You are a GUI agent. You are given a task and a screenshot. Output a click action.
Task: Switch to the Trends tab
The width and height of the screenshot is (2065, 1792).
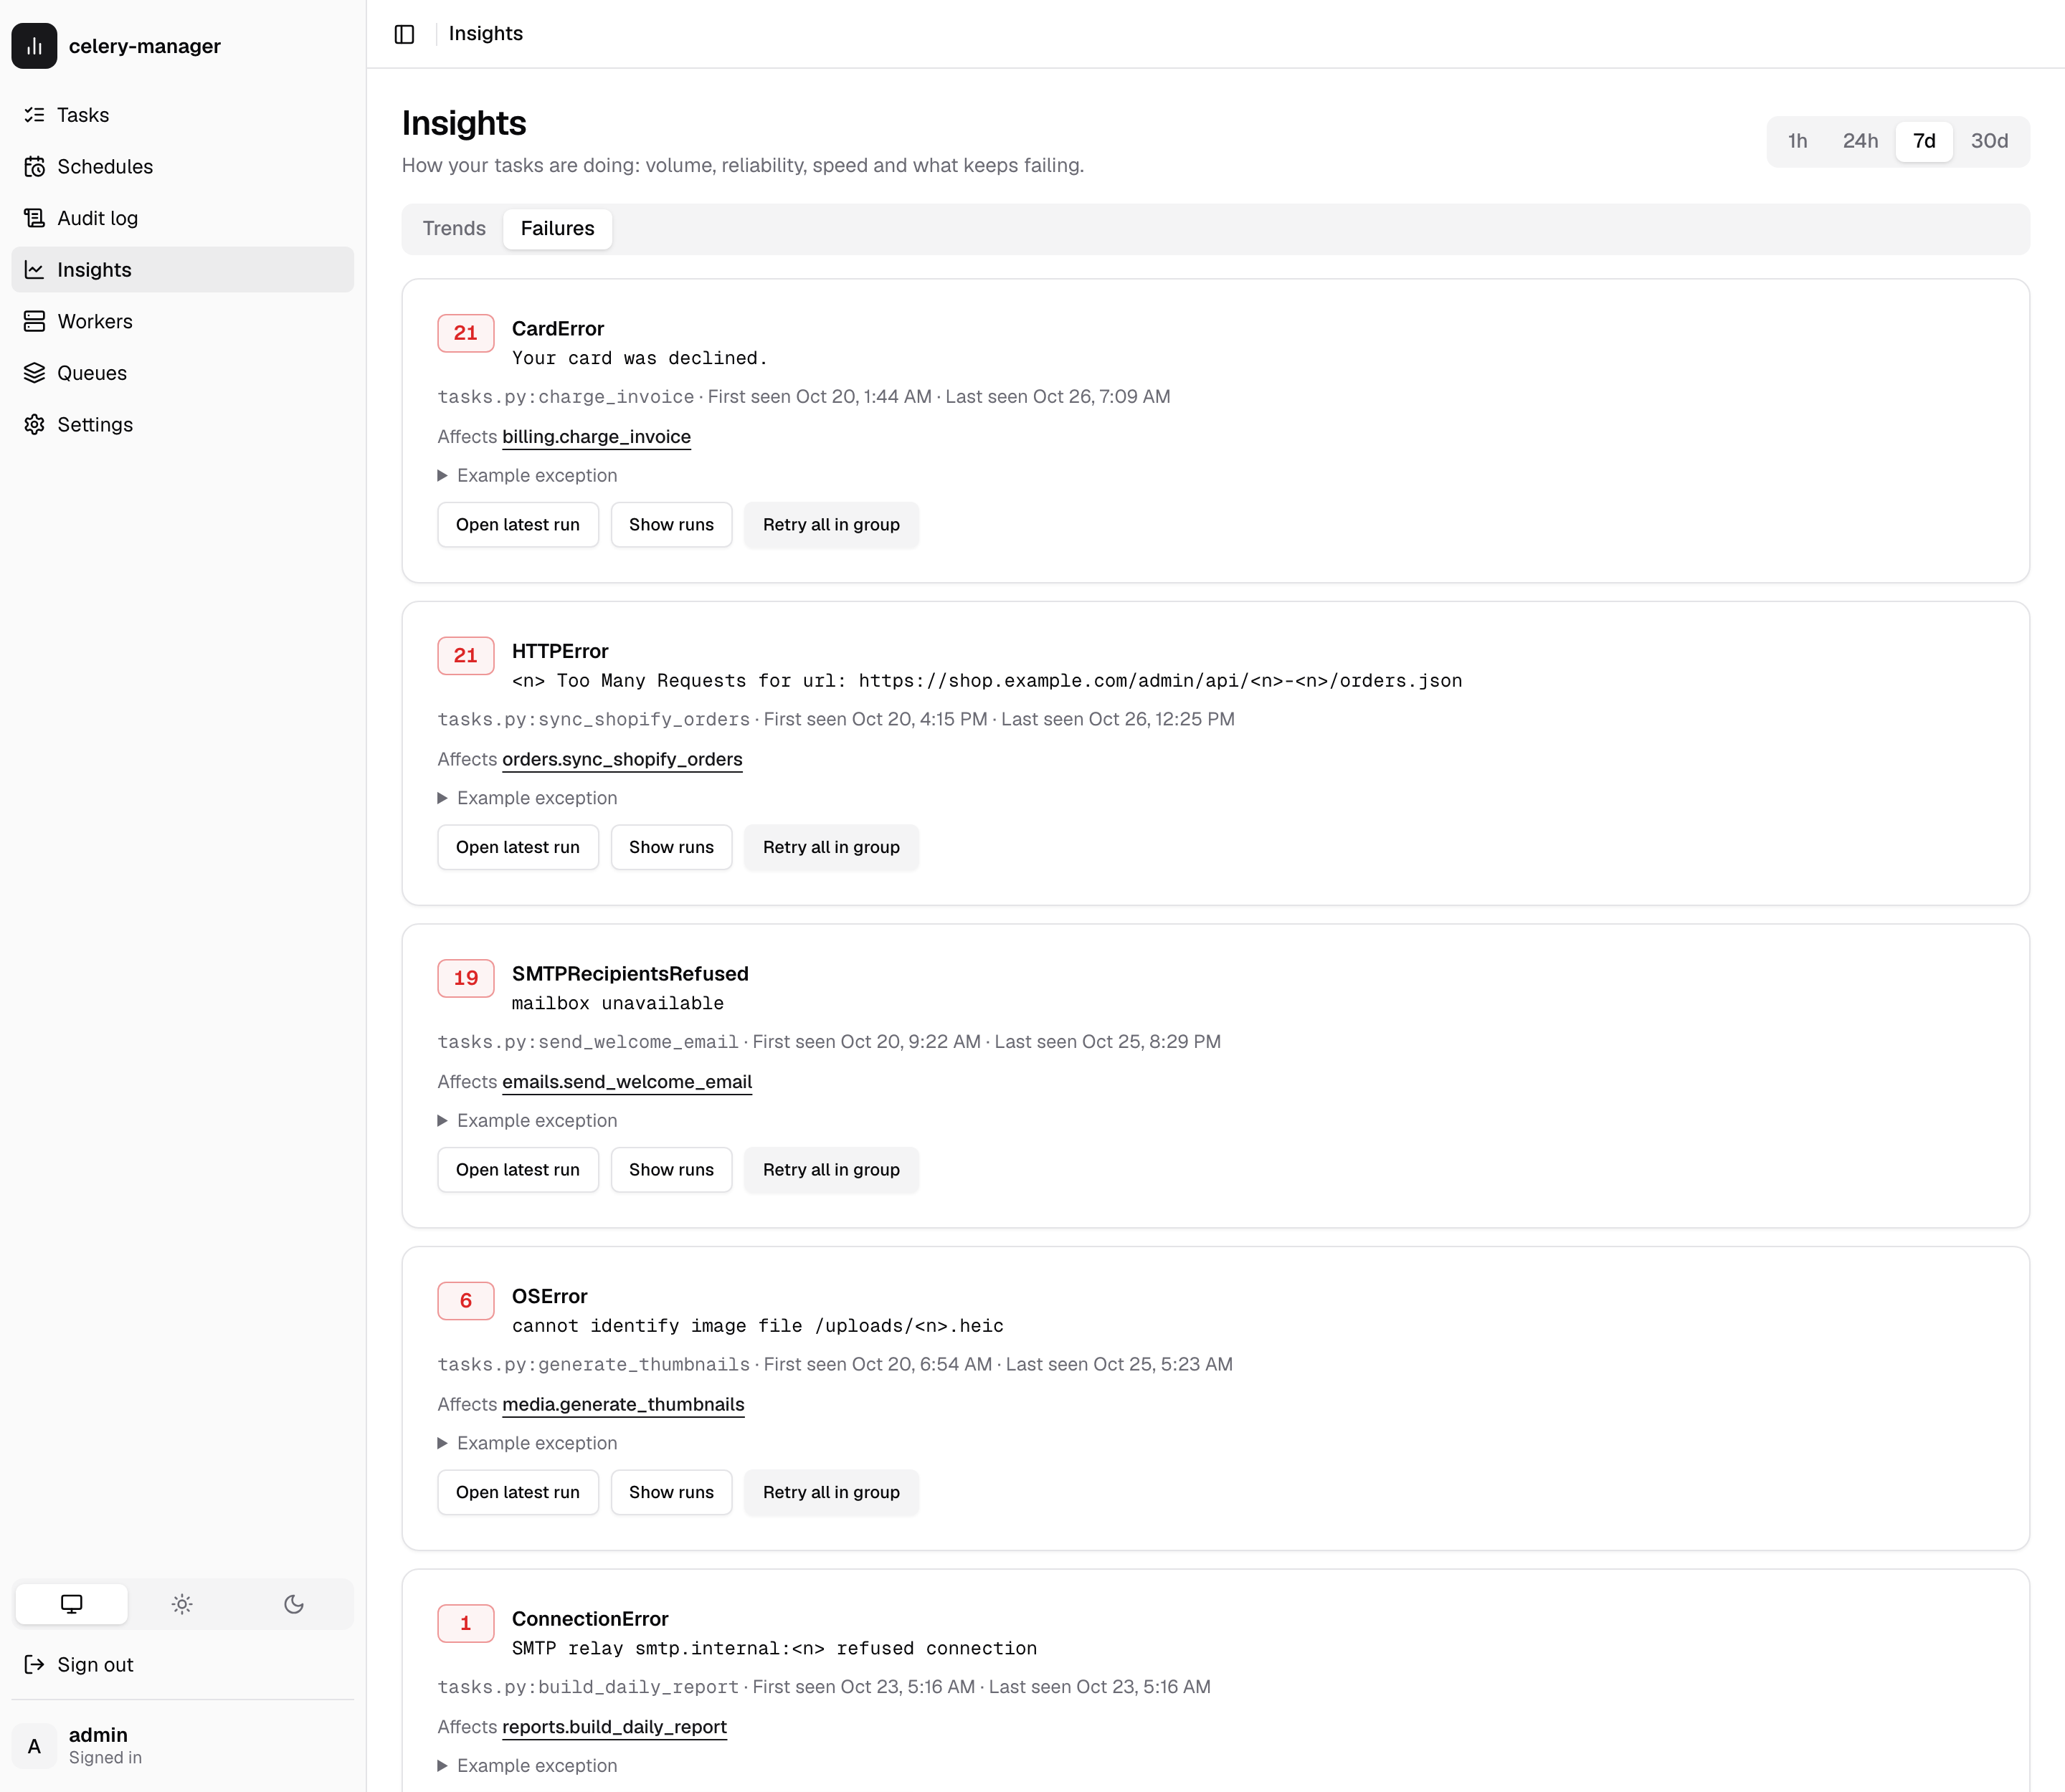pyautogui.click(x=454, y=229)
